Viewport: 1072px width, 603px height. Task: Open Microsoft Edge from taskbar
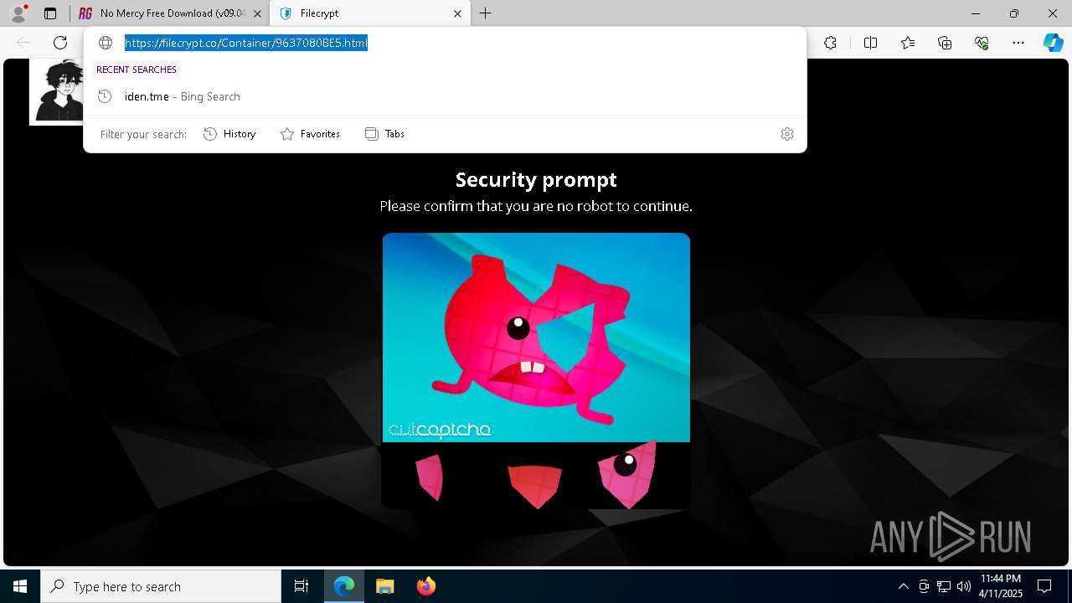(x=344, y=586)
